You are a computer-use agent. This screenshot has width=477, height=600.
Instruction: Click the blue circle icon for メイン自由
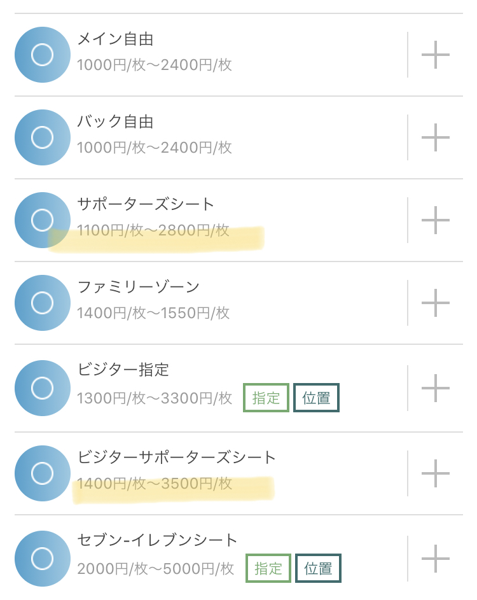(43, 55)
